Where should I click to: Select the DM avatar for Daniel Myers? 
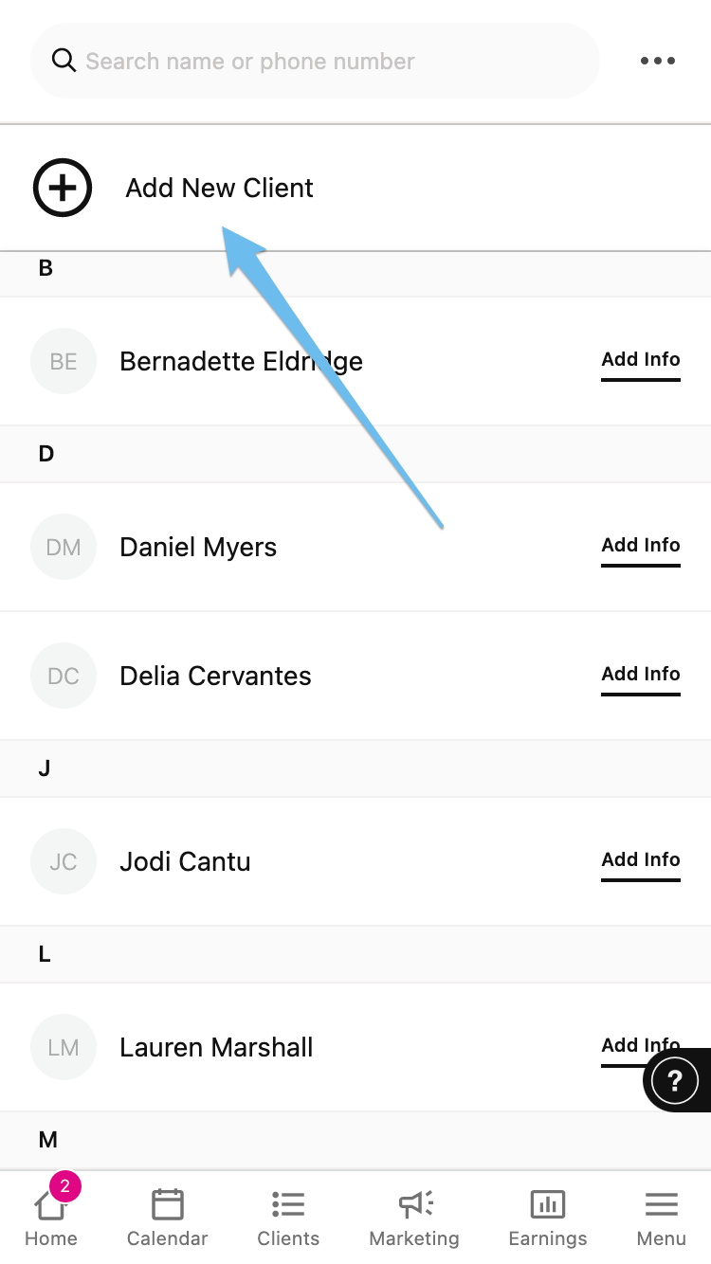[x=64, y=547]
